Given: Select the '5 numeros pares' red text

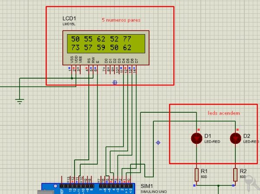Looking at the screenshot, I should point(121,20).
